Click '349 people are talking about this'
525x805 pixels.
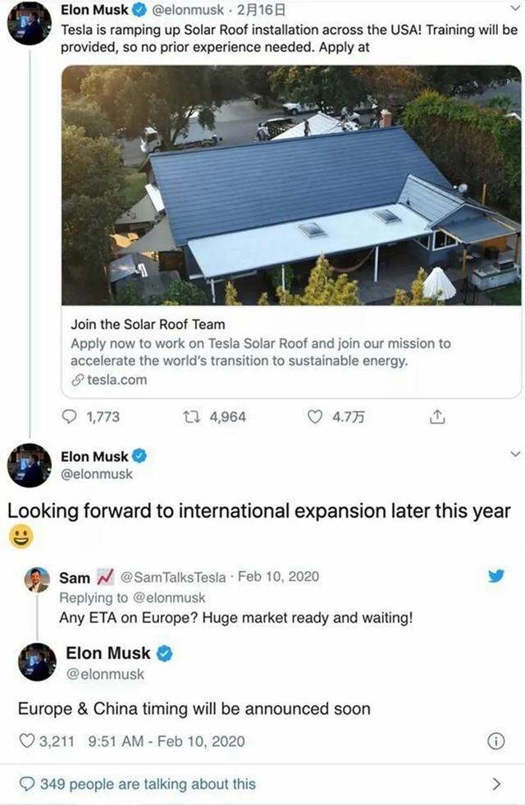pos(148,784)
